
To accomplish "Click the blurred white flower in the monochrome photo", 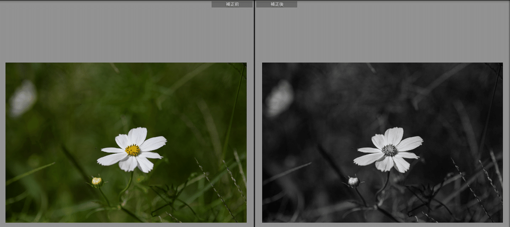I will point(280,98).
